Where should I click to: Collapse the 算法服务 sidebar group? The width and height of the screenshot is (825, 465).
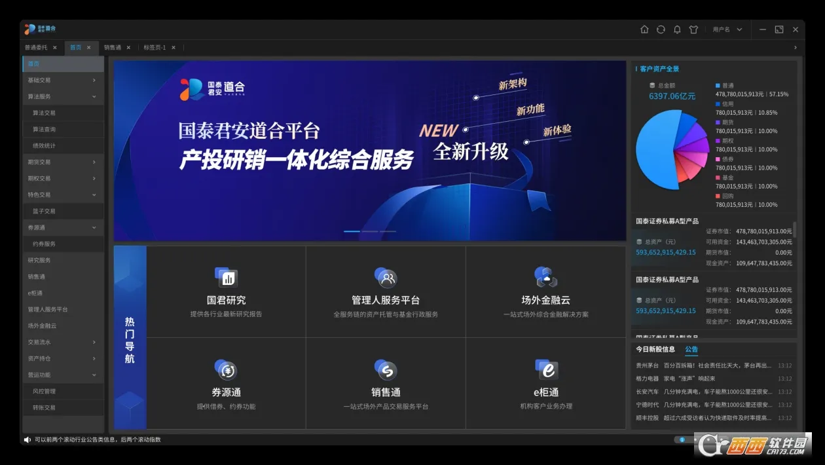[x=63, y=96]
